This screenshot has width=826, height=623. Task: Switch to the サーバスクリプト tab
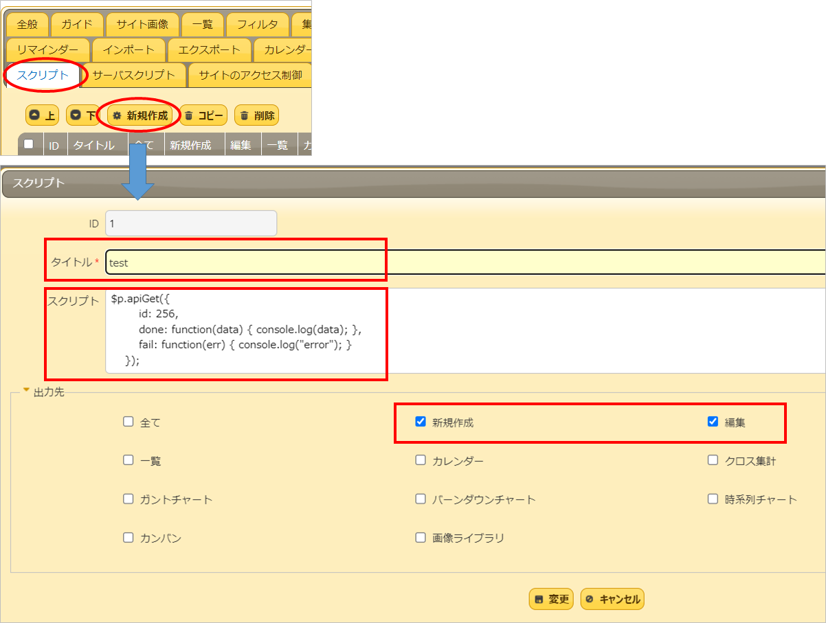[x=136, y=75]
